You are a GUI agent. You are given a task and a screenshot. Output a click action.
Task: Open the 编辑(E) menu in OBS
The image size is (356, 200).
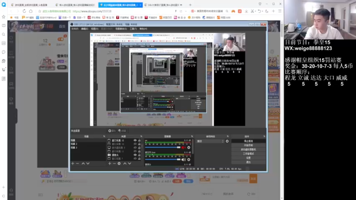tap(85, 29)
